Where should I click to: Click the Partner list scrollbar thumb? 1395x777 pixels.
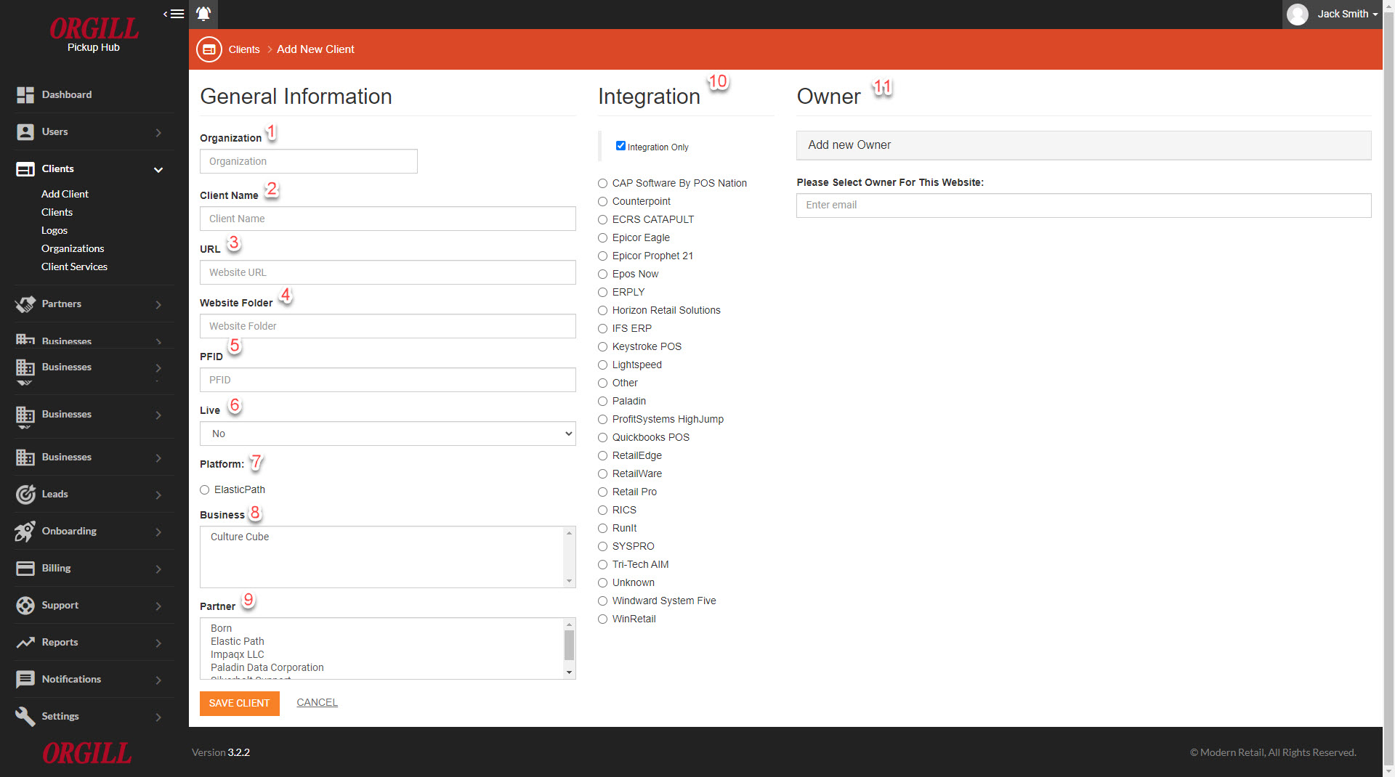click(569, 645)
